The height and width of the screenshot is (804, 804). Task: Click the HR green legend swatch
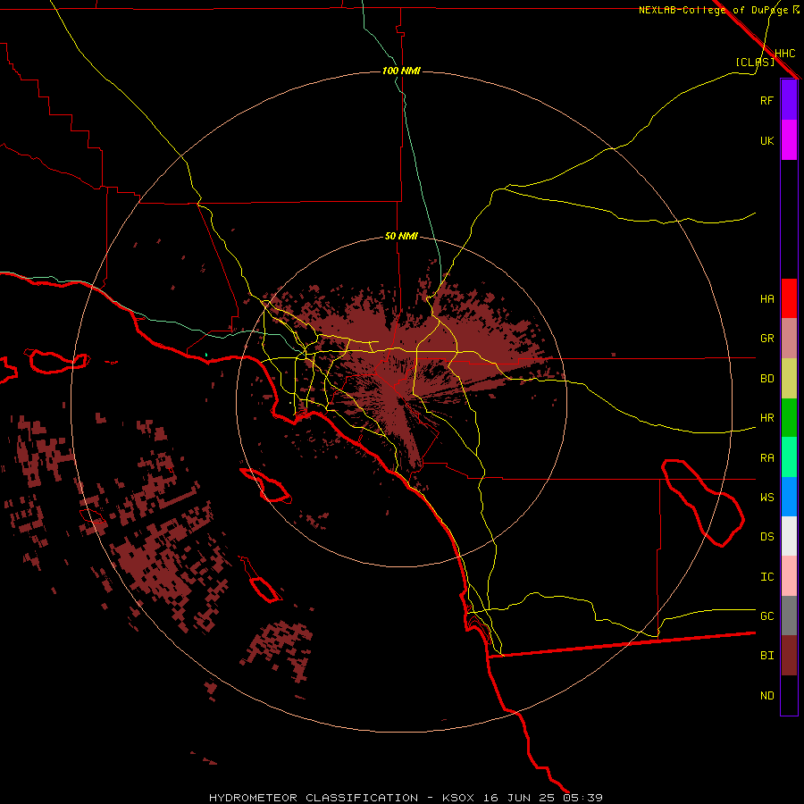[789, 418]
